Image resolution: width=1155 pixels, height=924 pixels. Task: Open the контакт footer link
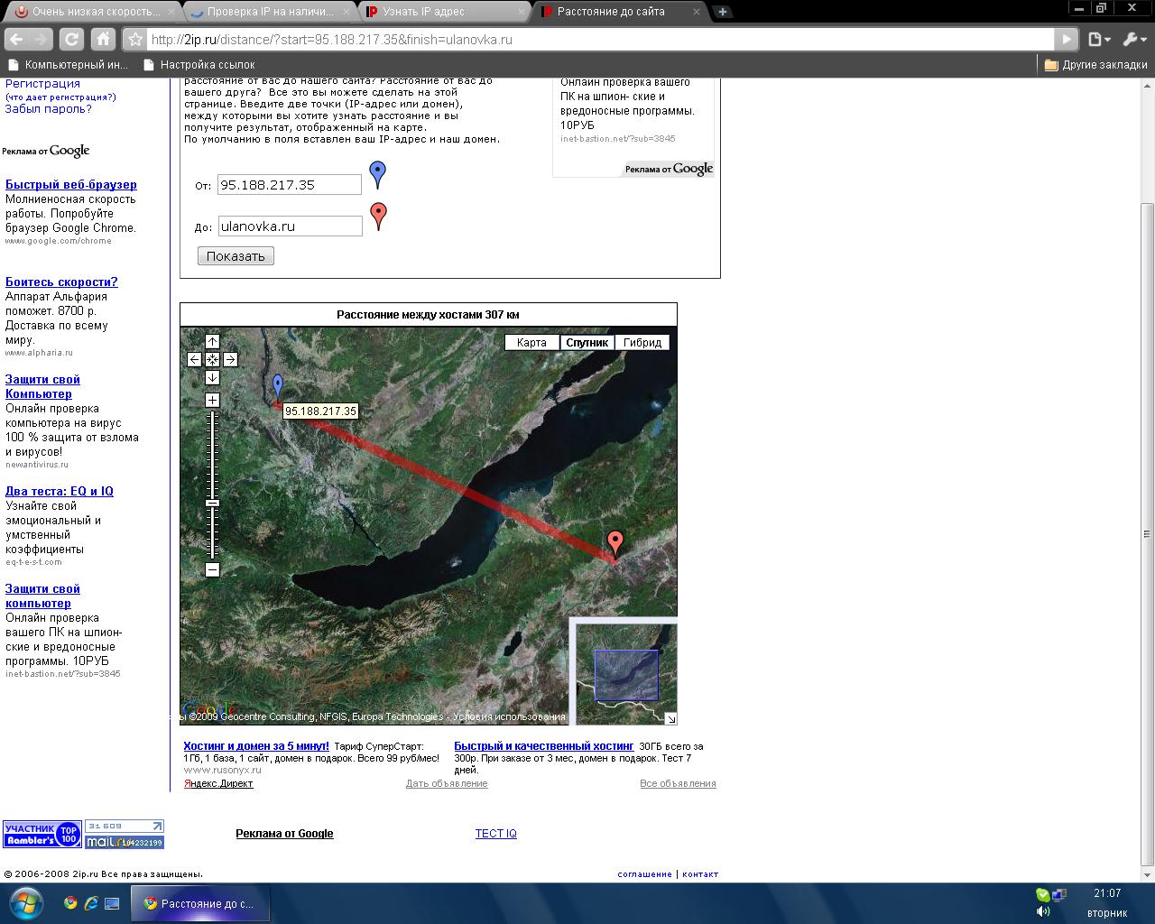(700, 874)
